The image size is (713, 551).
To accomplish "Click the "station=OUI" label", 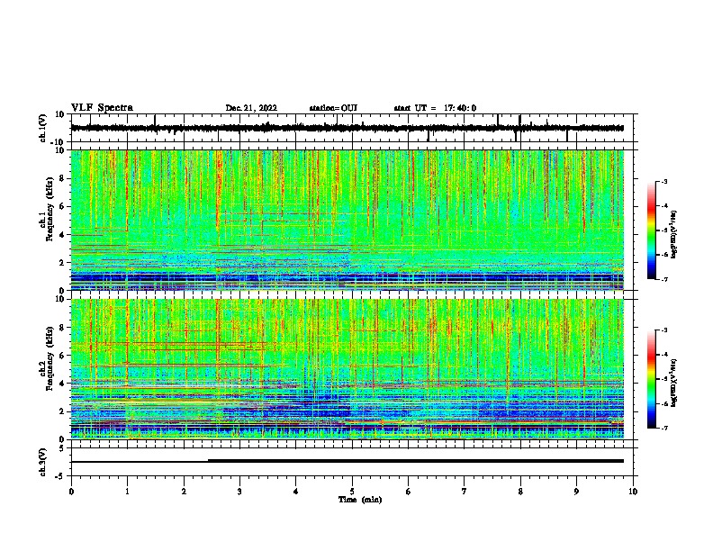I will coord(333,108).
